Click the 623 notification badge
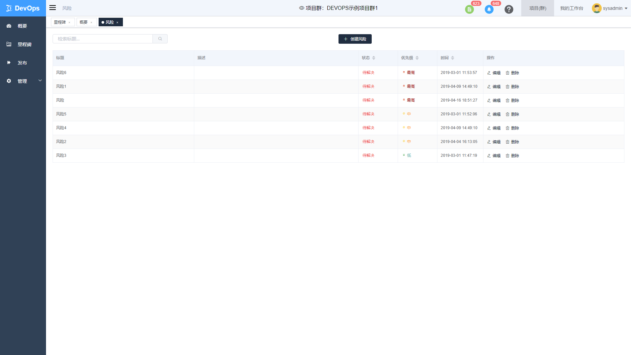The height and width of the screenshot is (355, 631). (x=476, y=3)
